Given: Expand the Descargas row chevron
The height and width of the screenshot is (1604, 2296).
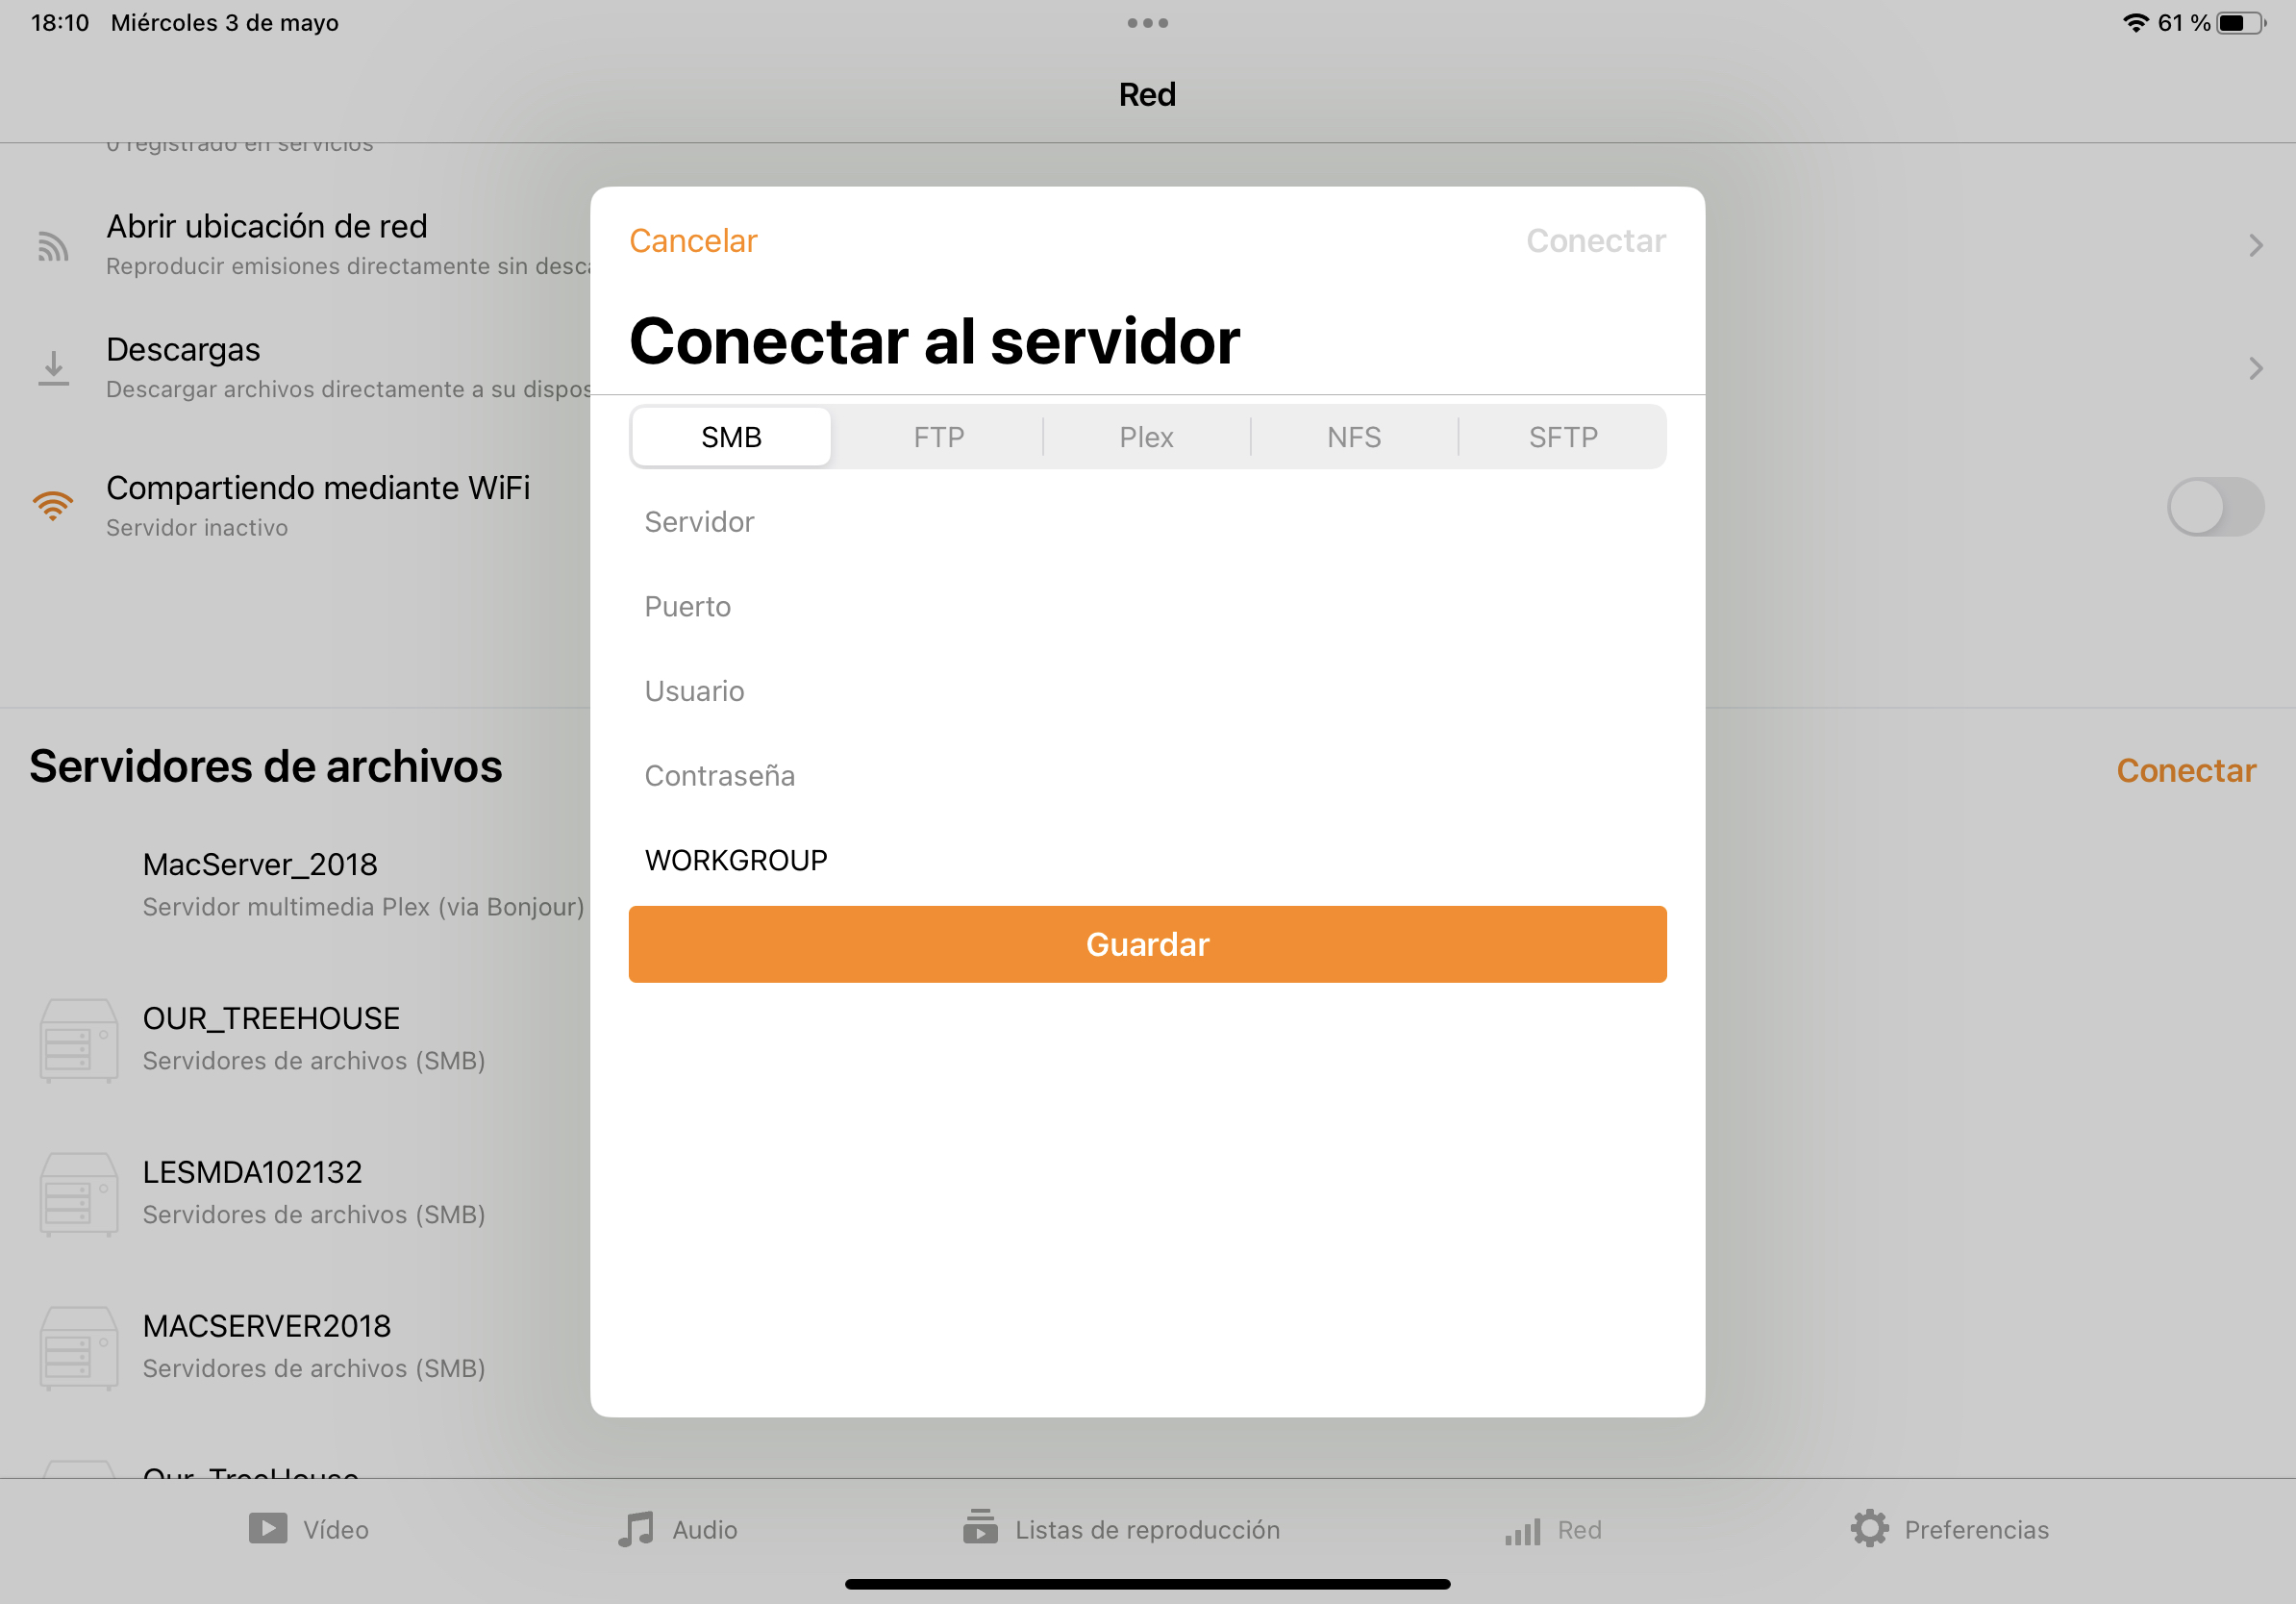Looking at the screenshot, I should click(x=2255, y=368).
